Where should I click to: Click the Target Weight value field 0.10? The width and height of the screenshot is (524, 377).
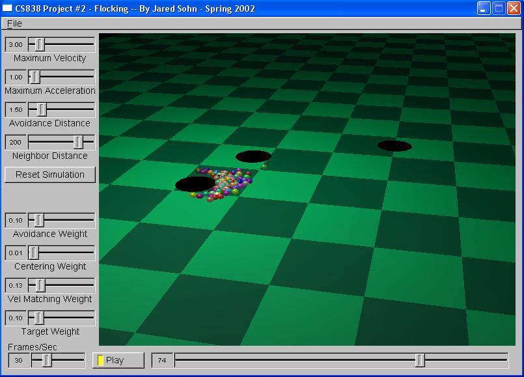pyautogui.click(x=16, y=318)
